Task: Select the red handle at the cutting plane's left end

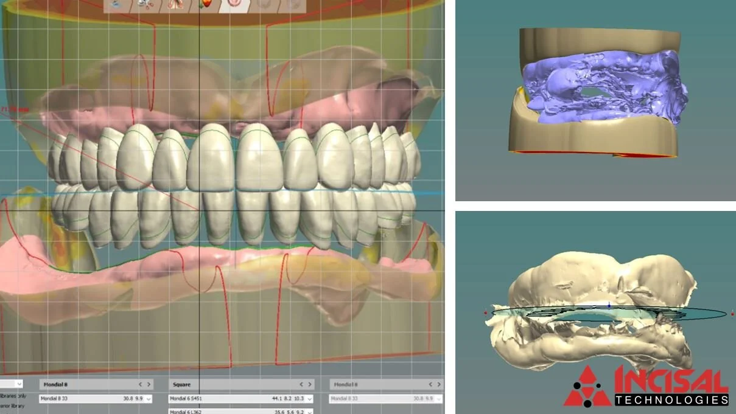Action: pos(485,313)
